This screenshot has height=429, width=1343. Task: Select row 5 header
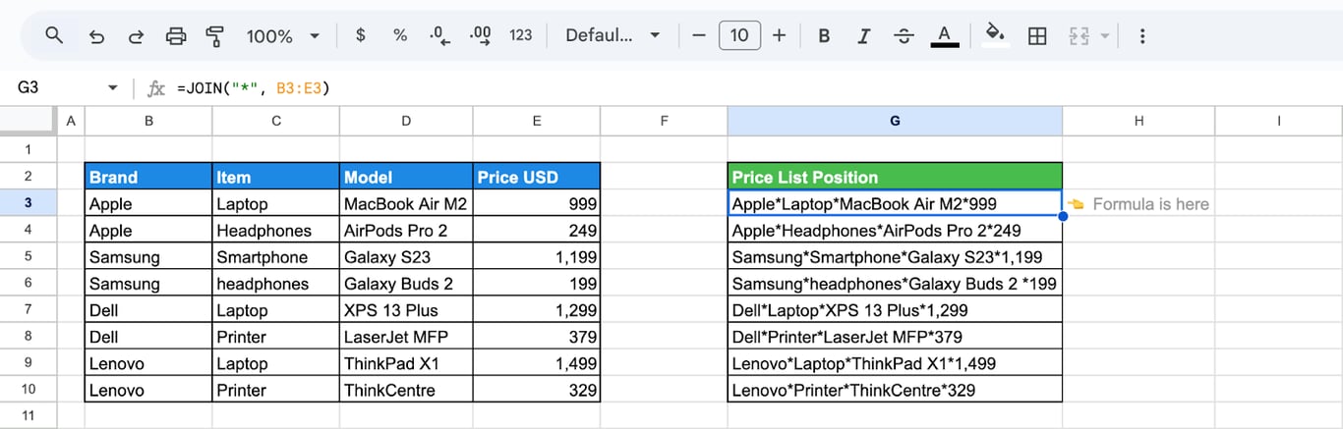[x=29, y=256]
